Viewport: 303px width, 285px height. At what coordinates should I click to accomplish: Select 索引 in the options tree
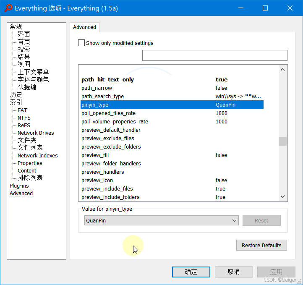[x=16, y=102]
